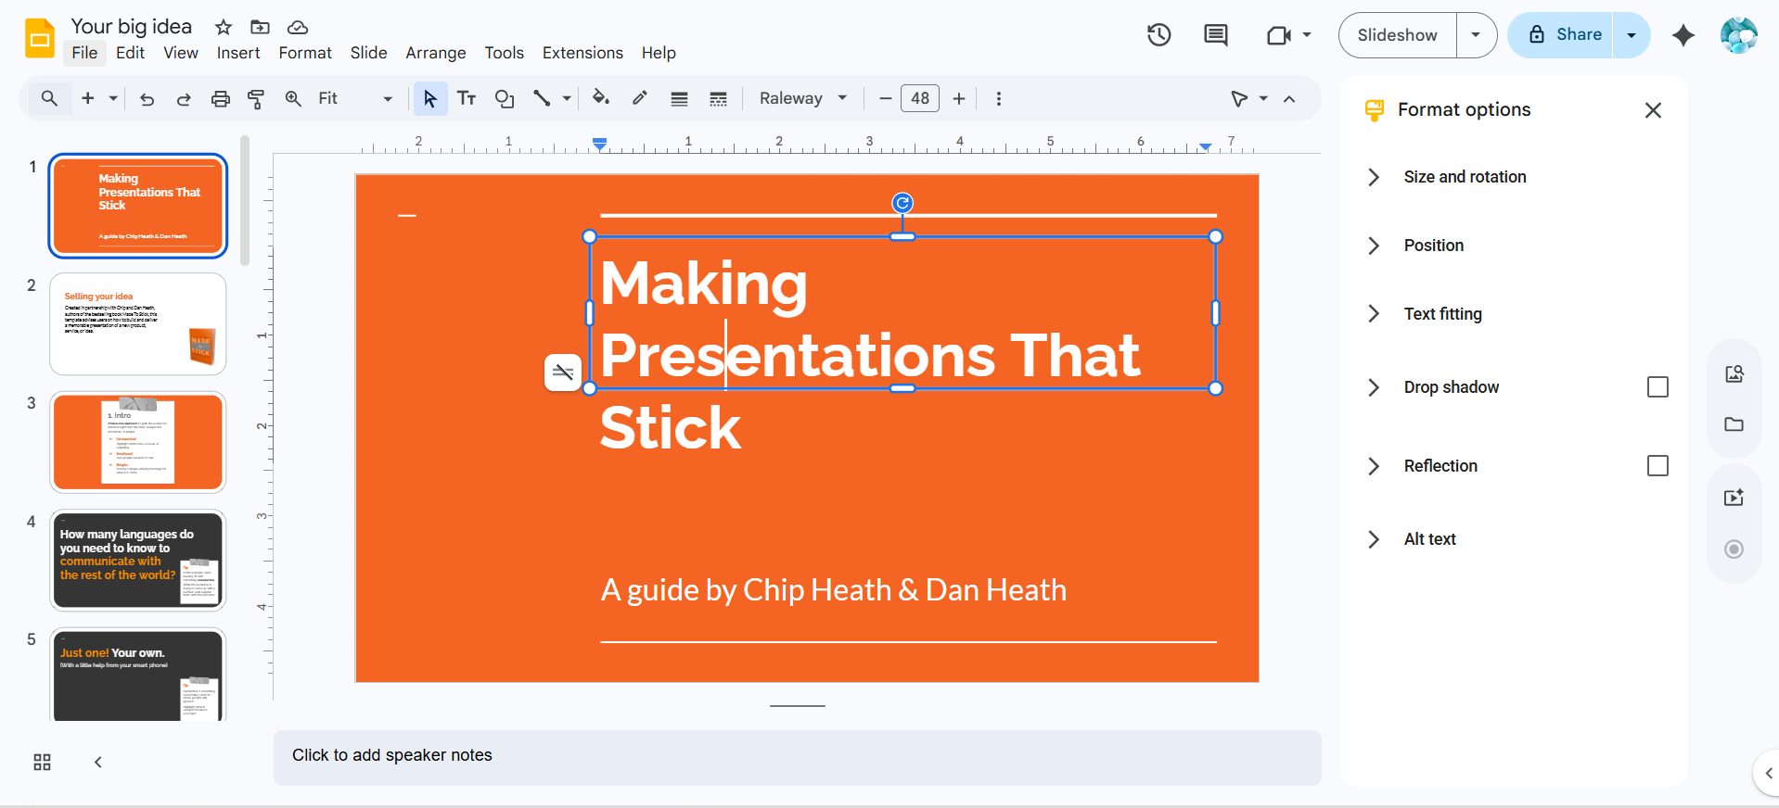Toggle grid view at bottom left
Screen dimensions: 1779x808
click(x=42, y=762)
